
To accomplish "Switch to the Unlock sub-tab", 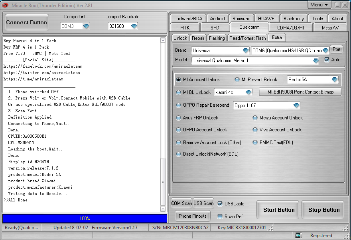I will click(180, 38).
